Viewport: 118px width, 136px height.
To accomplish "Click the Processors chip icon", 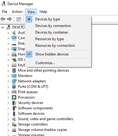I will point(14,97).
